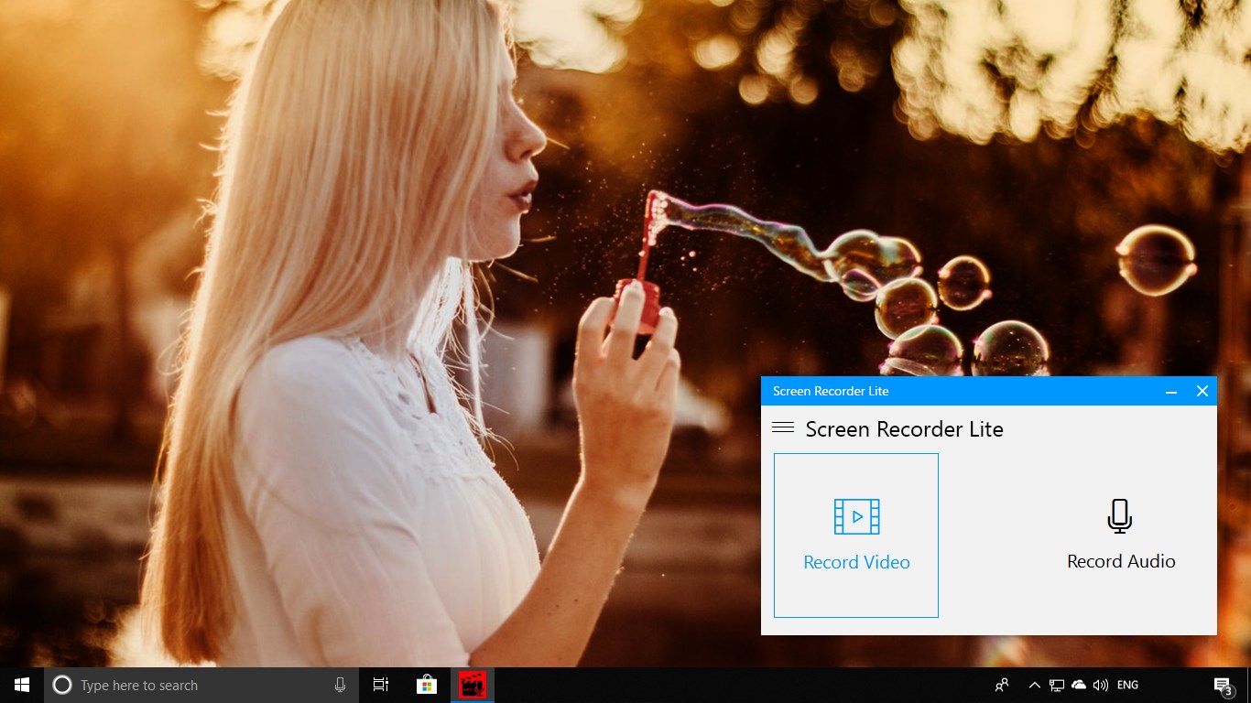1251x703 pixels.
Task: Open the volume control in the tray
Action: (1099, 684)
